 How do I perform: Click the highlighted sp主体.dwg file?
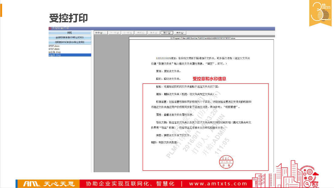pyautogui.click(x=55, y=55)
